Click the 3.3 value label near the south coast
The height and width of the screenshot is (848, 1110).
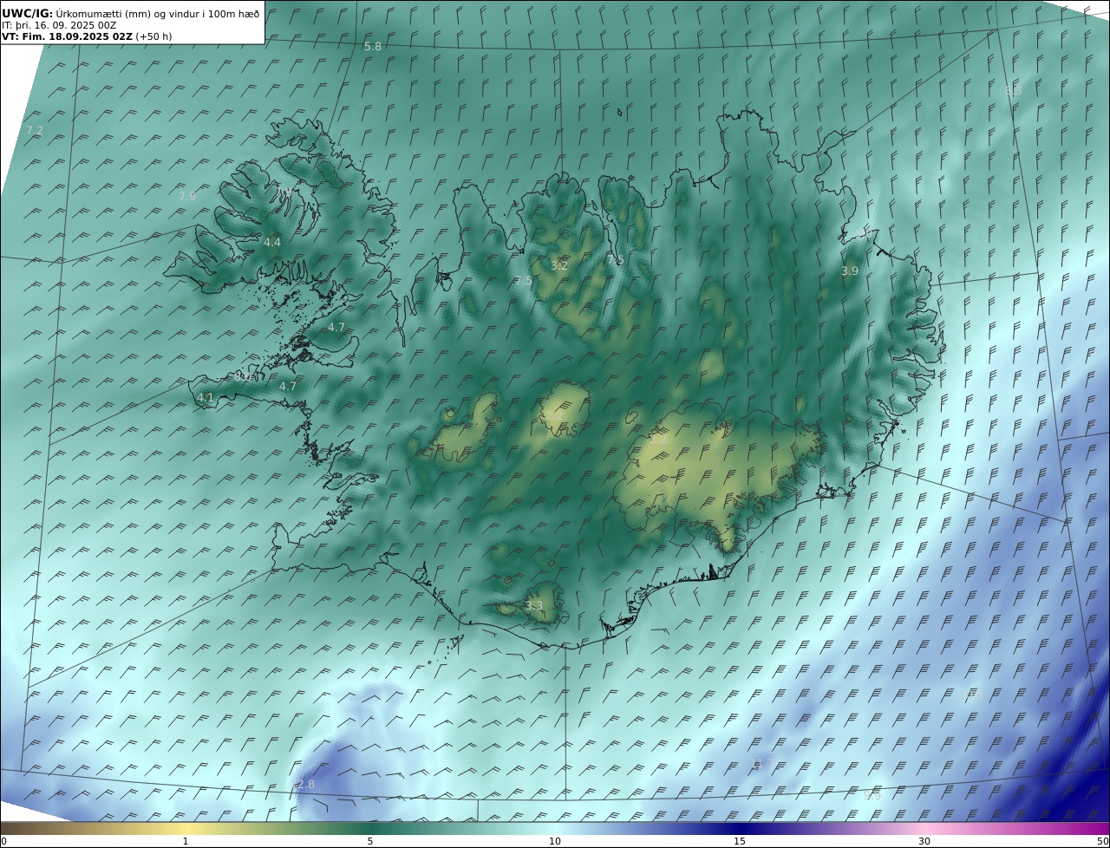coord(534,606)
